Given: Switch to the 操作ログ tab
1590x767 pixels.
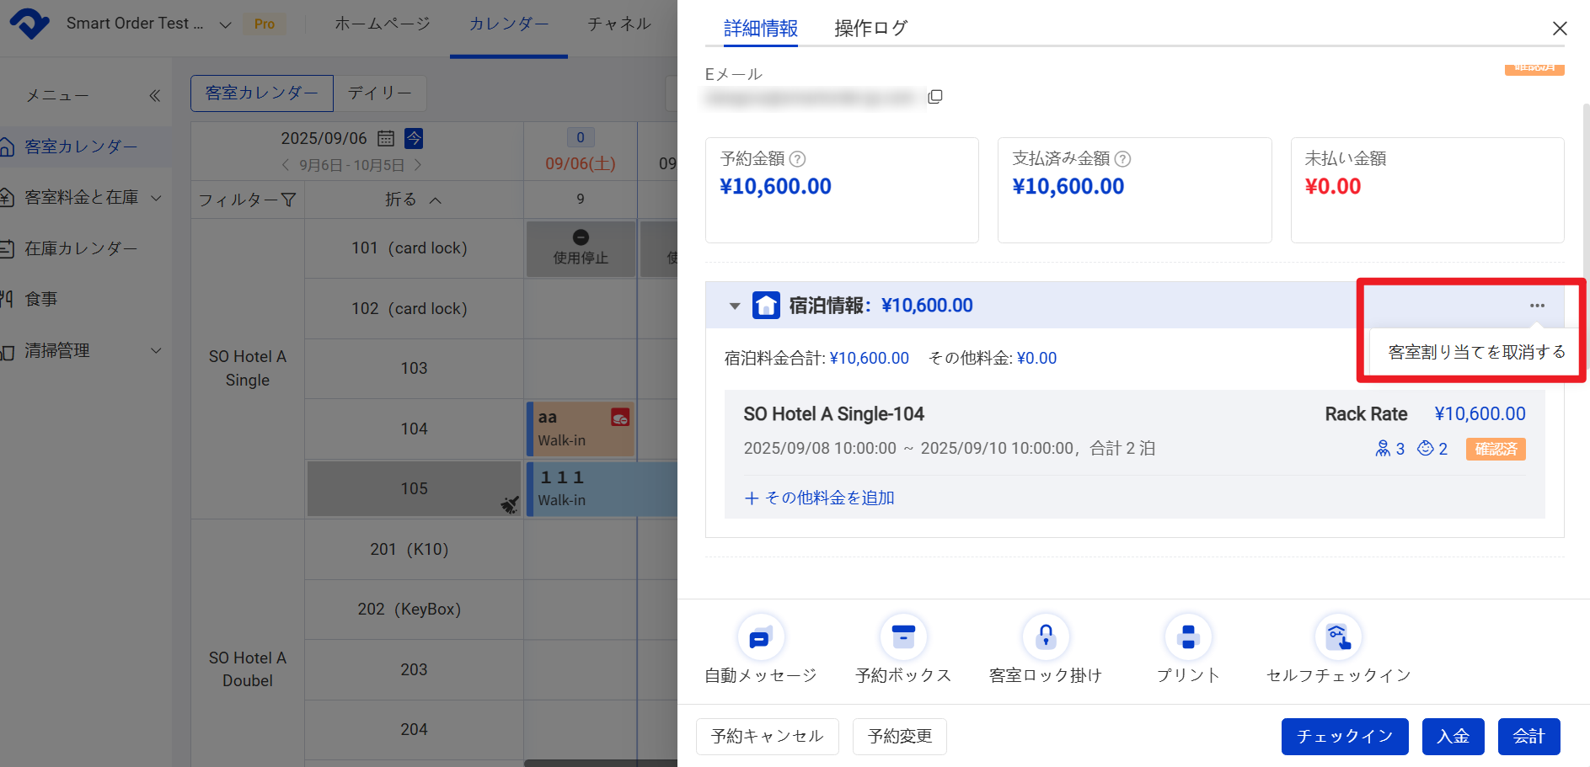Looking at the screenshot, I should pos(870,29).
